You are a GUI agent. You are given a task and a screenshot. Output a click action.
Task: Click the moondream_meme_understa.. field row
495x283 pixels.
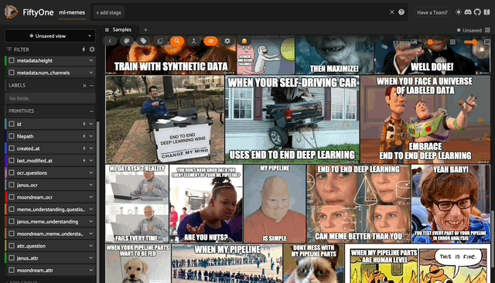tap(50, 234)
